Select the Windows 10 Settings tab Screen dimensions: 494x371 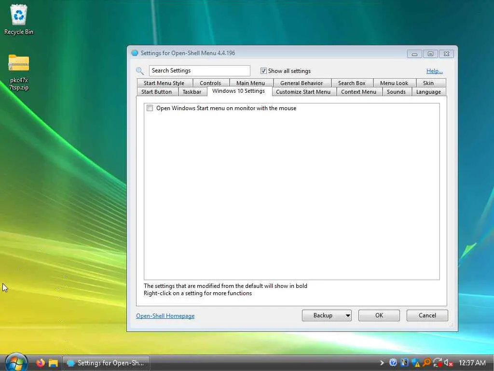pos(238,91)
